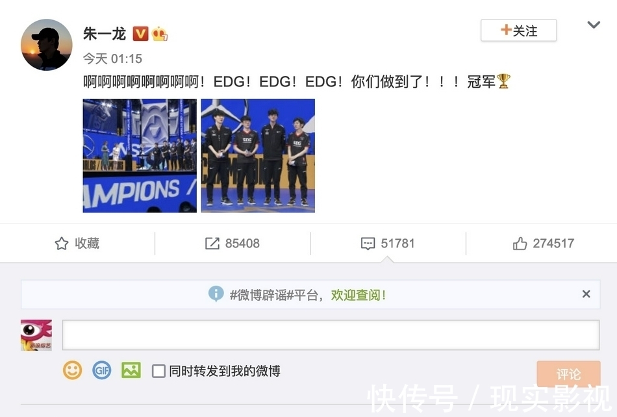Insert a GIF using the GIF icon
The image size is (617, 417).
(101, 370)
